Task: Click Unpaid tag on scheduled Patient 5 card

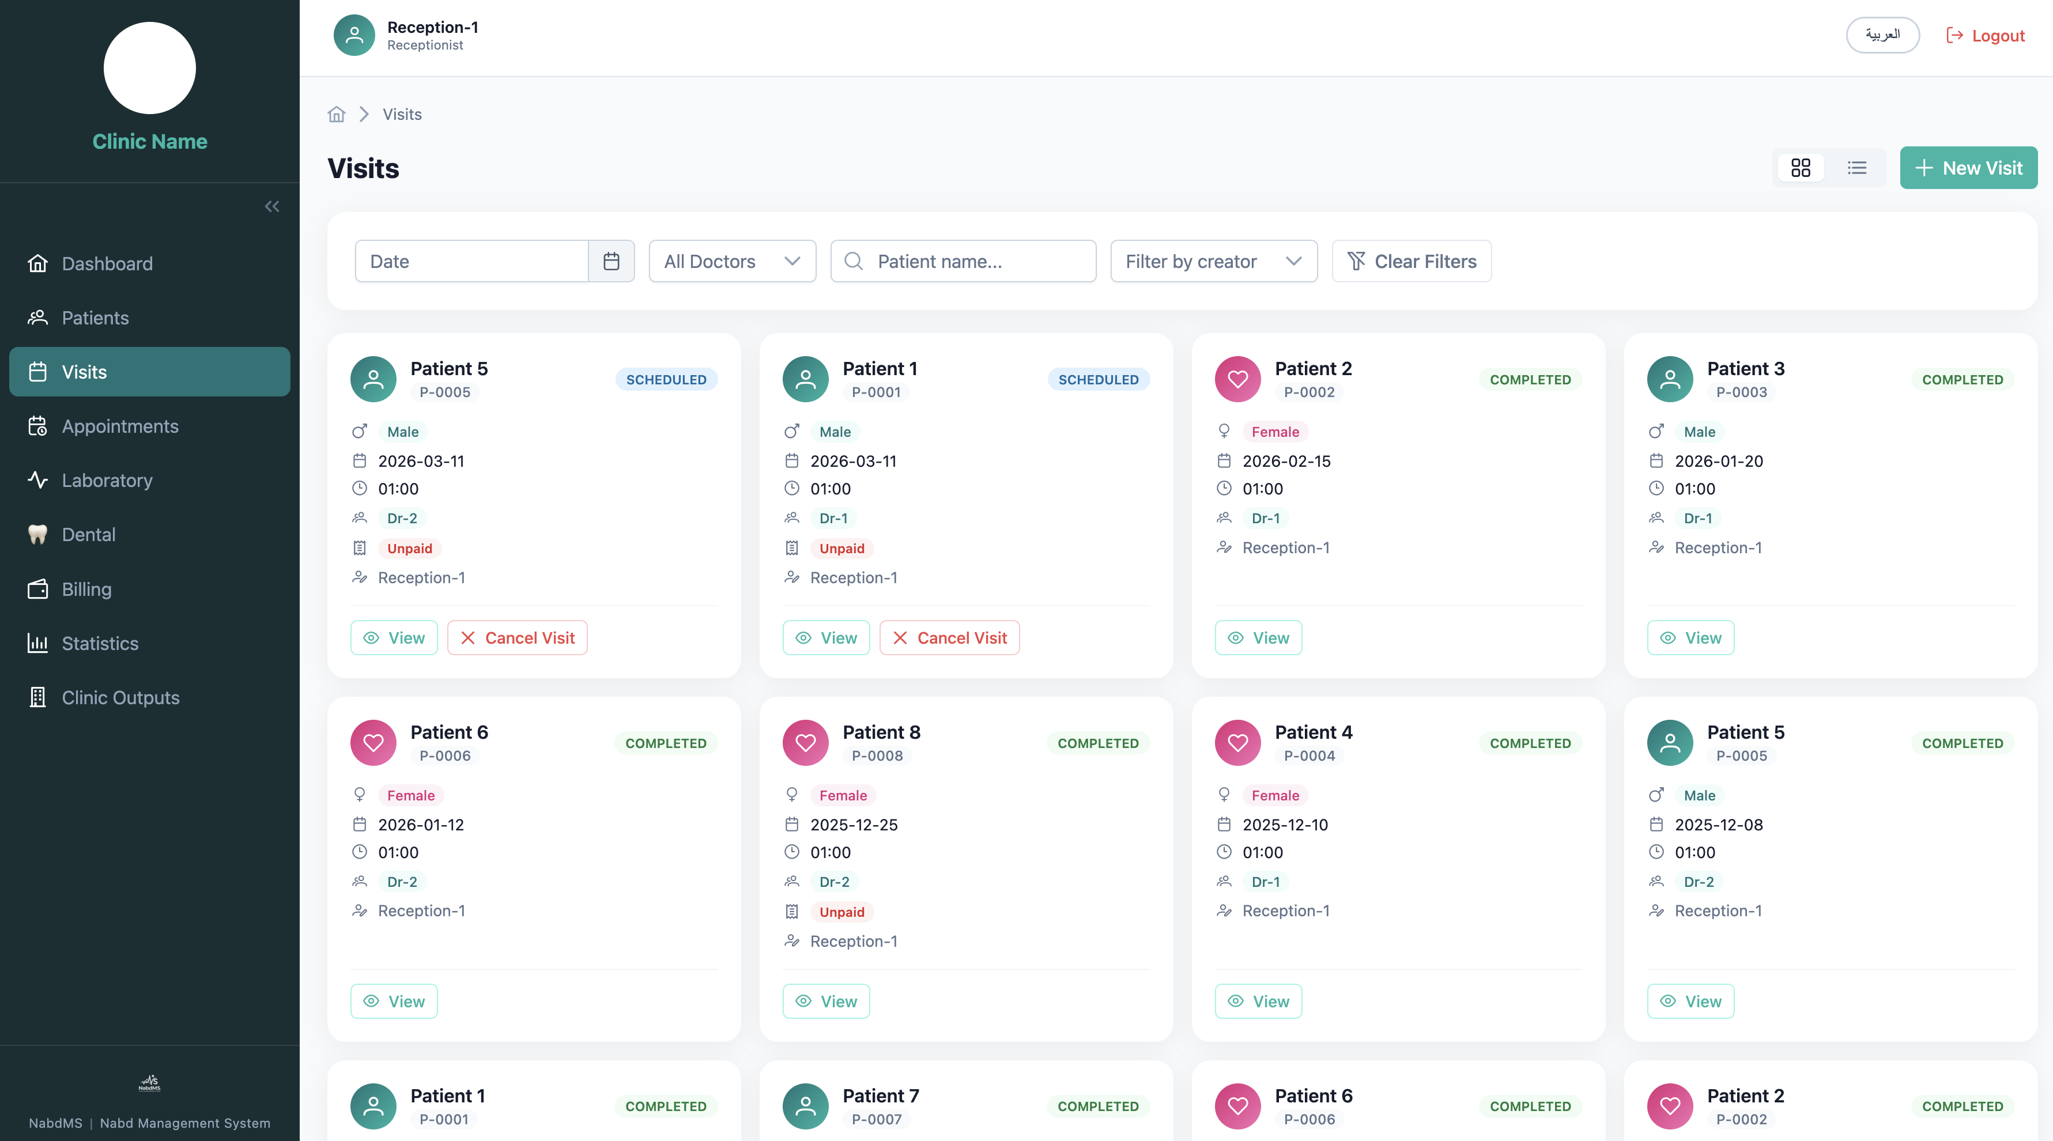Action: coord(410,548)
